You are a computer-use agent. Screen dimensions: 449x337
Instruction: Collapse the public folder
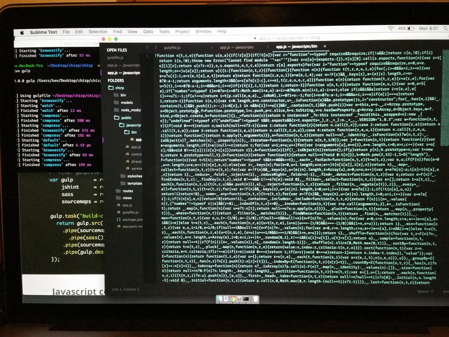coord(123,118)
